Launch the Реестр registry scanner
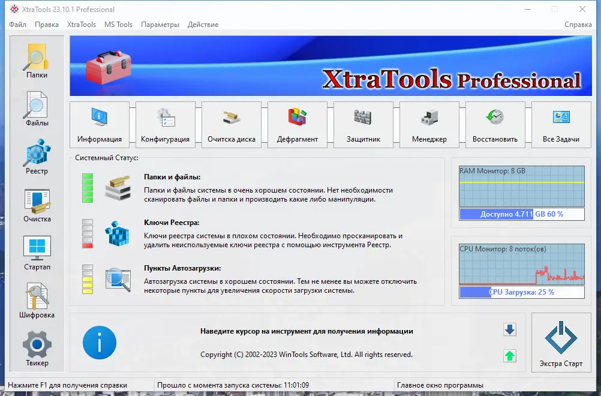This screenshot has height=396, width=601. [x=37, y=157]
